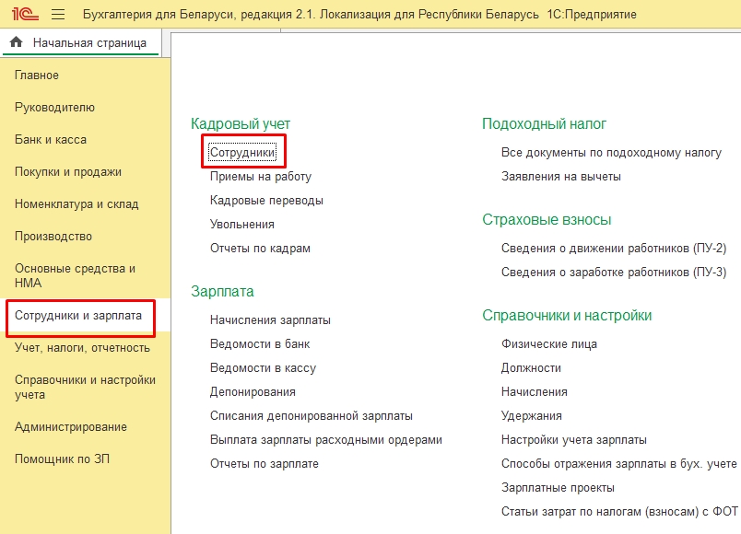Open Начисления зарплаты link
The height and width of the screenshot is (534, 741).
pyautogui.click(x=270, y=320)
